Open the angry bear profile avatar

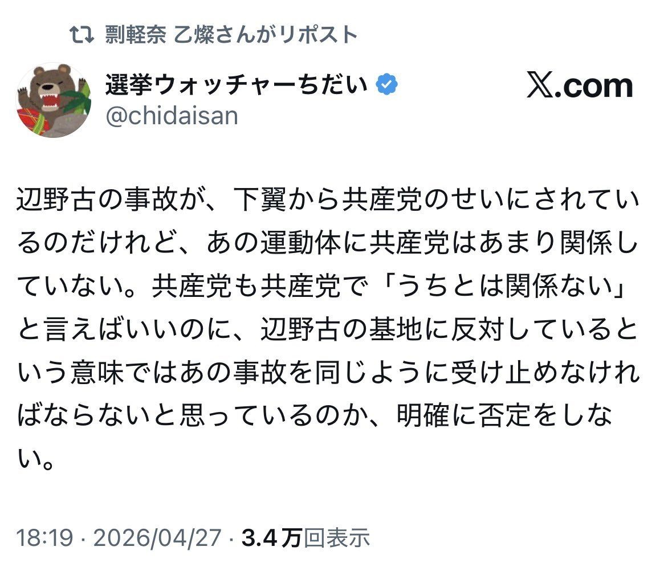coord(54,100)
